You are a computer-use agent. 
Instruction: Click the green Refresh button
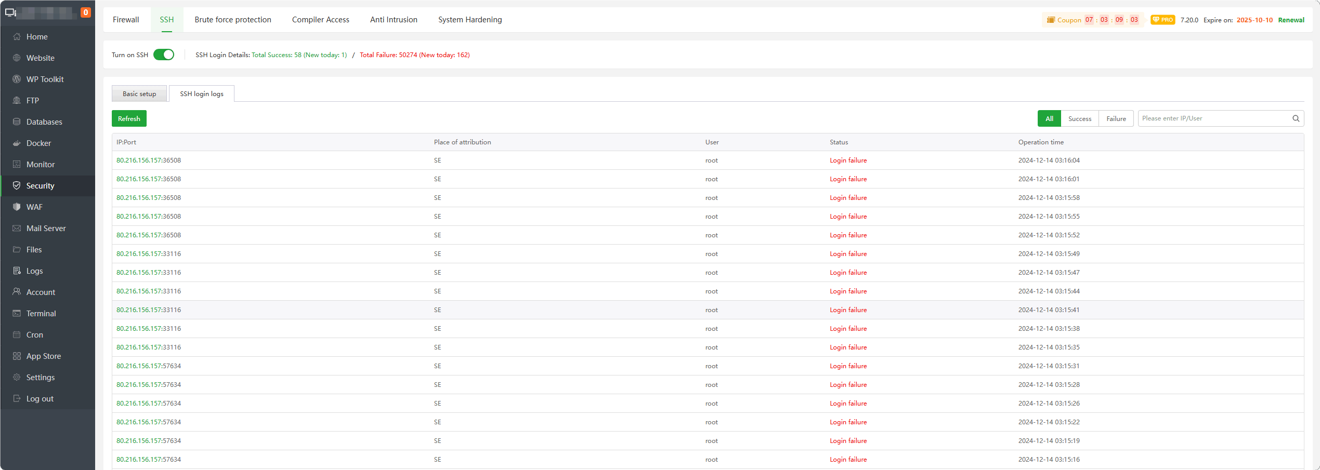pos(129,118)
